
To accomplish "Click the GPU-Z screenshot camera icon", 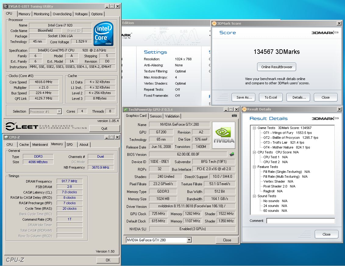I will coord(234,116).
